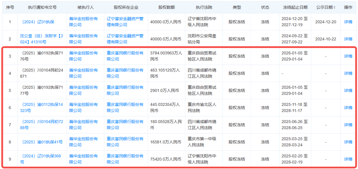The image size is (358, 169).
Task: Click the 冻结起止日期 column header
Action: click(295, 8)
